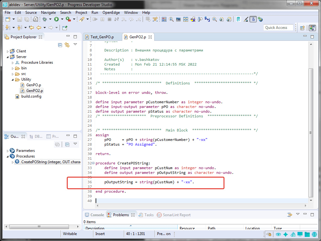Click the teal folder status bar icon
The width and height of the screenshot is (321, 241).
click(x=307, y=234)
